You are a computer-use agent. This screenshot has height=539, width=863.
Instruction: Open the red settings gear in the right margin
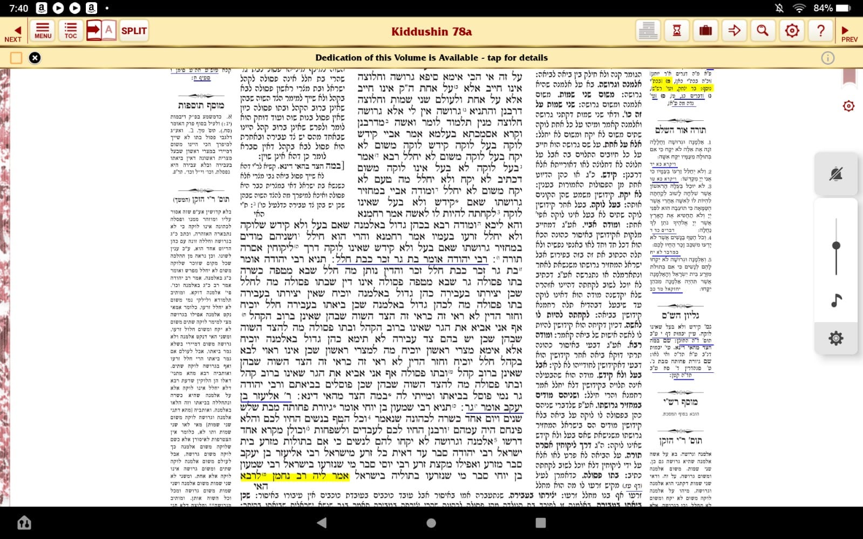pyautogui.click(x=848, y=106)
